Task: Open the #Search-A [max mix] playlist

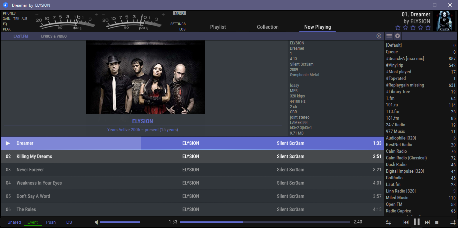Action: [x=421, y=59]
